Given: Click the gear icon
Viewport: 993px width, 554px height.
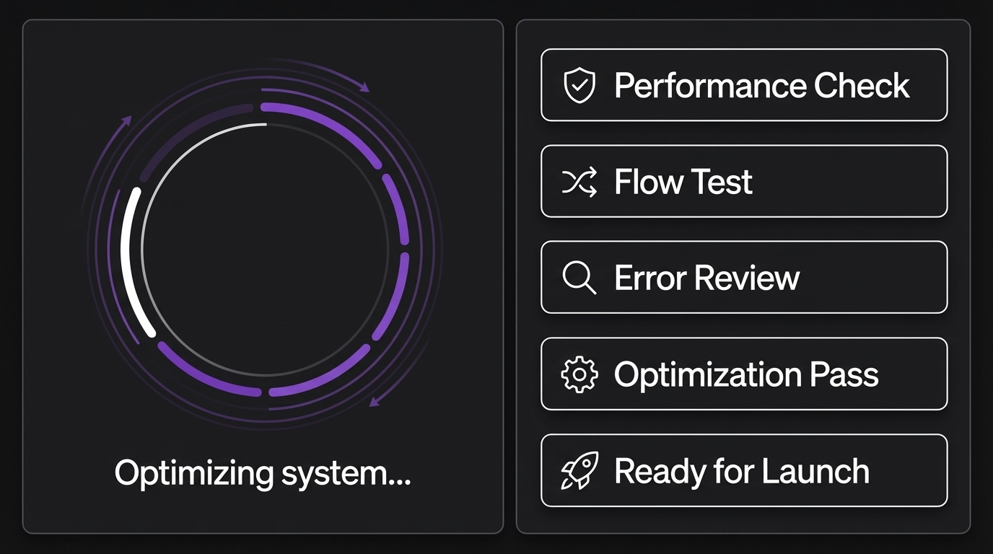Looking at the screenshot, I should pyautogui.click(x=579, y=374).
